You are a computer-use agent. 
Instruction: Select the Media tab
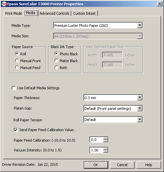pos(31,13)
